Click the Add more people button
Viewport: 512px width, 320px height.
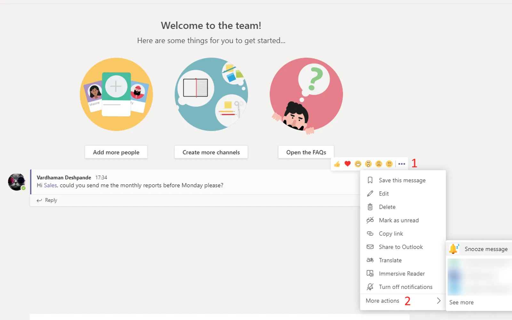(x=116, y=152)
